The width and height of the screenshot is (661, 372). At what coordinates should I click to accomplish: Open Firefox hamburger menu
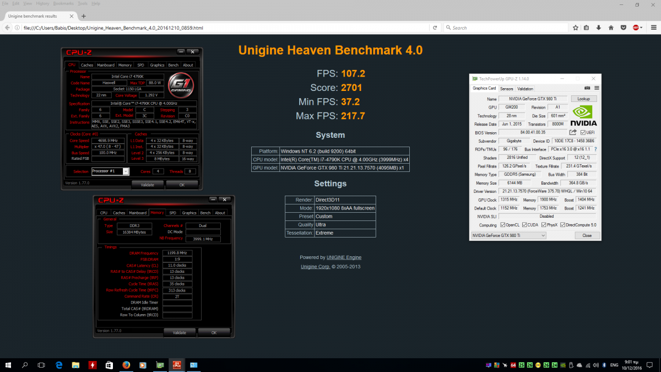tap(653, 28)
